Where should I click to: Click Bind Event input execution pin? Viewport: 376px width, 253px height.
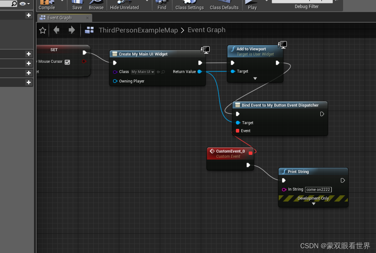click(238, 114)
